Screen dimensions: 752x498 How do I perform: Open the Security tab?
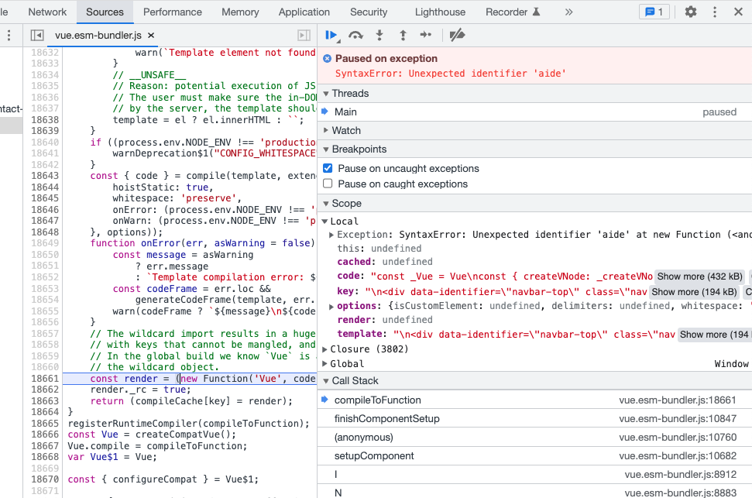click(x=369, y=12)
